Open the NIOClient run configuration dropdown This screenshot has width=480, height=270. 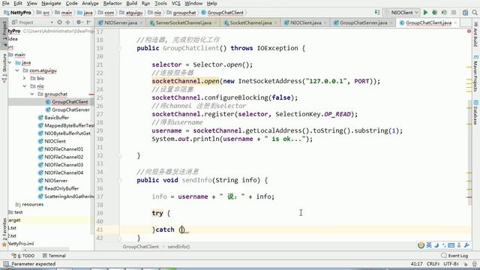(401, 13)
